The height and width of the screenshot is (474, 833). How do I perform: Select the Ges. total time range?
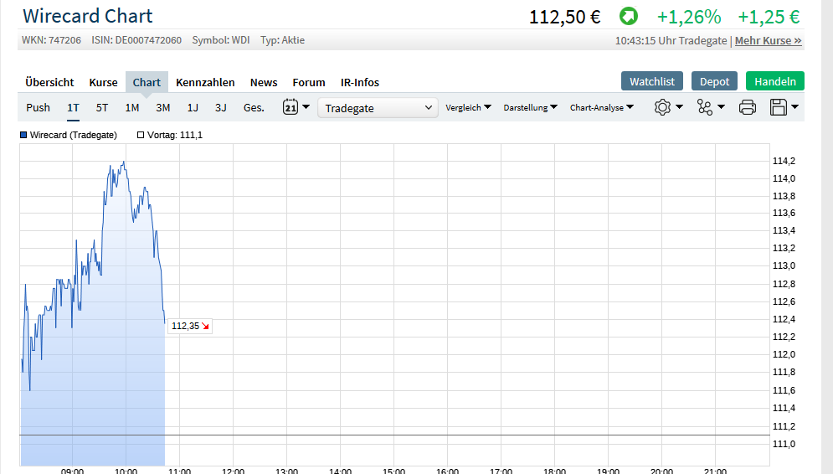click(254, 107)
